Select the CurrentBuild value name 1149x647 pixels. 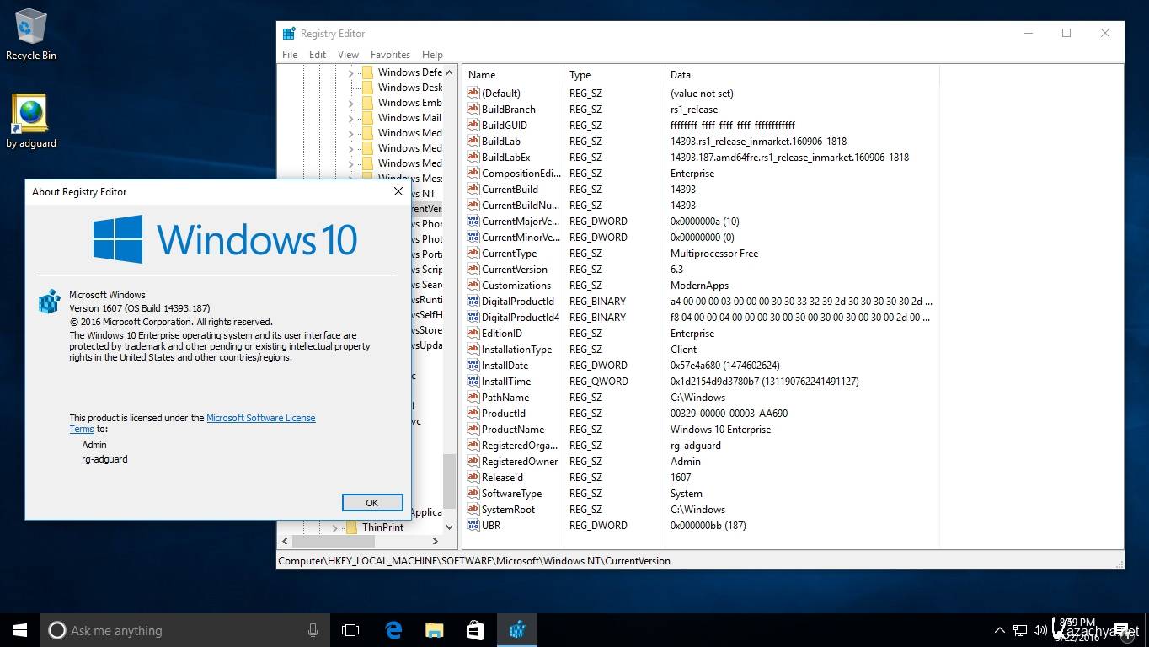pos(510,190)
